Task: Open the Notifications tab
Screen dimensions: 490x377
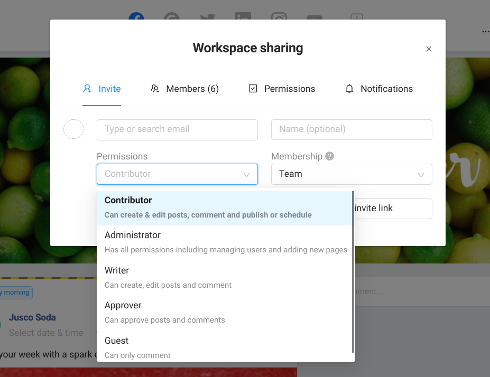Action: (379, 89)
